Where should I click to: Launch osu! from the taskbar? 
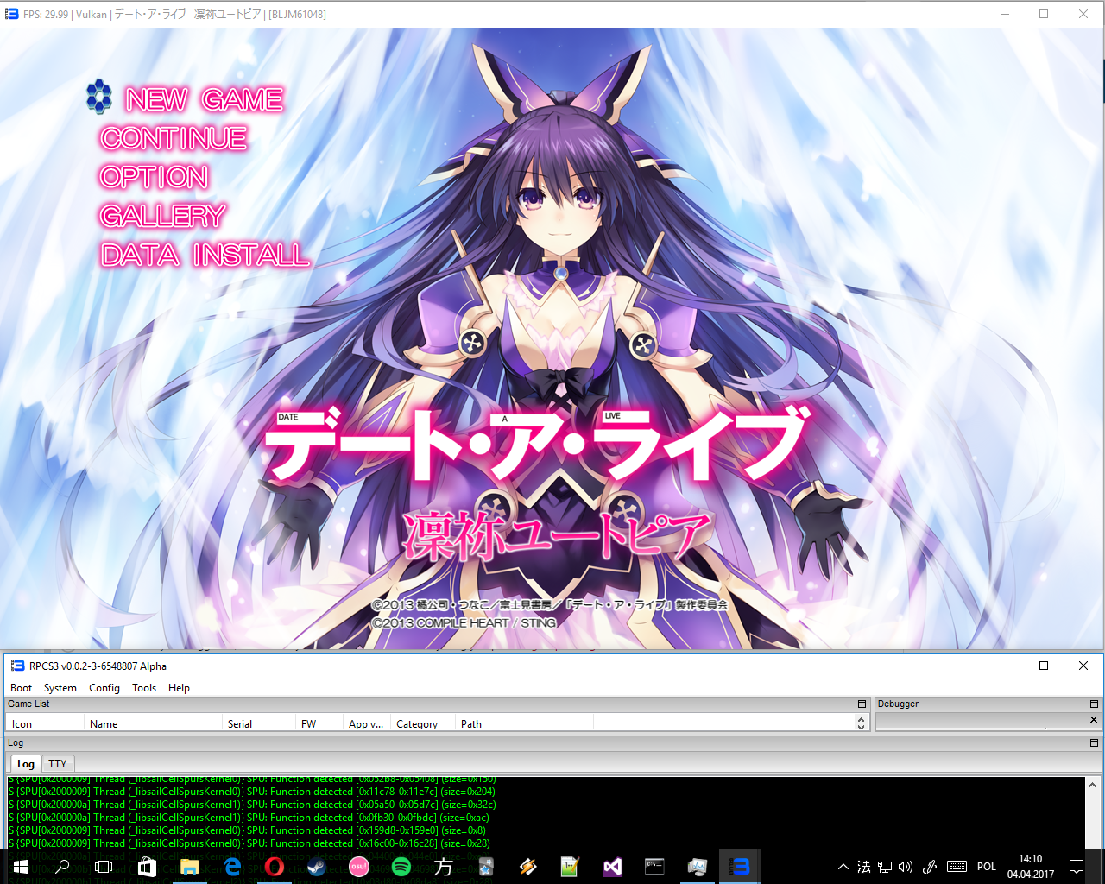pos(359,867)
